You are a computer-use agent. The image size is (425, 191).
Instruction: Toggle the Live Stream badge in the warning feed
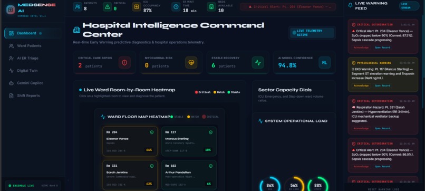tap(409, 6)
